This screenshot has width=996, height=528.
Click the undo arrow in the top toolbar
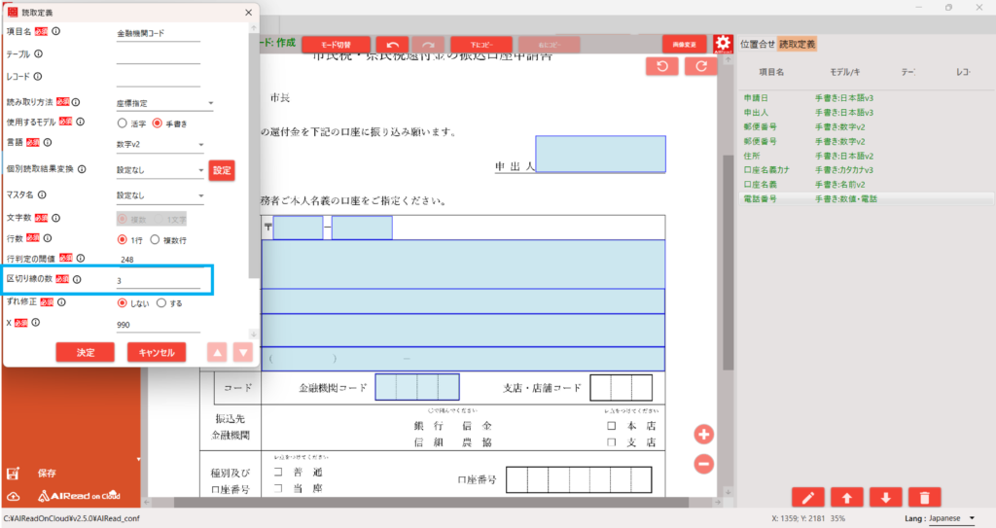point(393,45)
